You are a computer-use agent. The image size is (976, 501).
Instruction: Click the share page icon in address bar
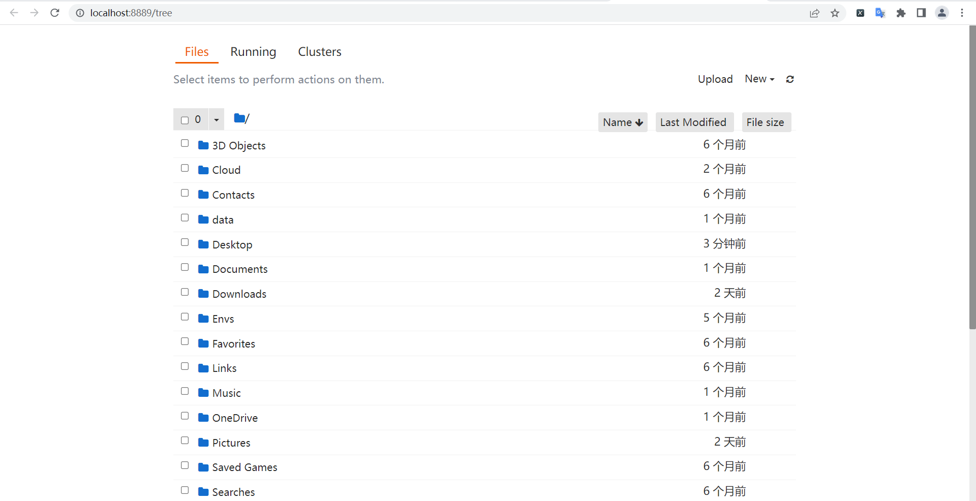click(814, 13)
